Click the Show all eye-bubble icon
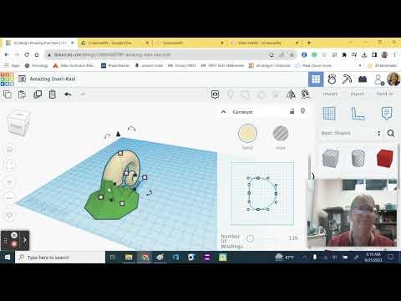 point(215,94)
